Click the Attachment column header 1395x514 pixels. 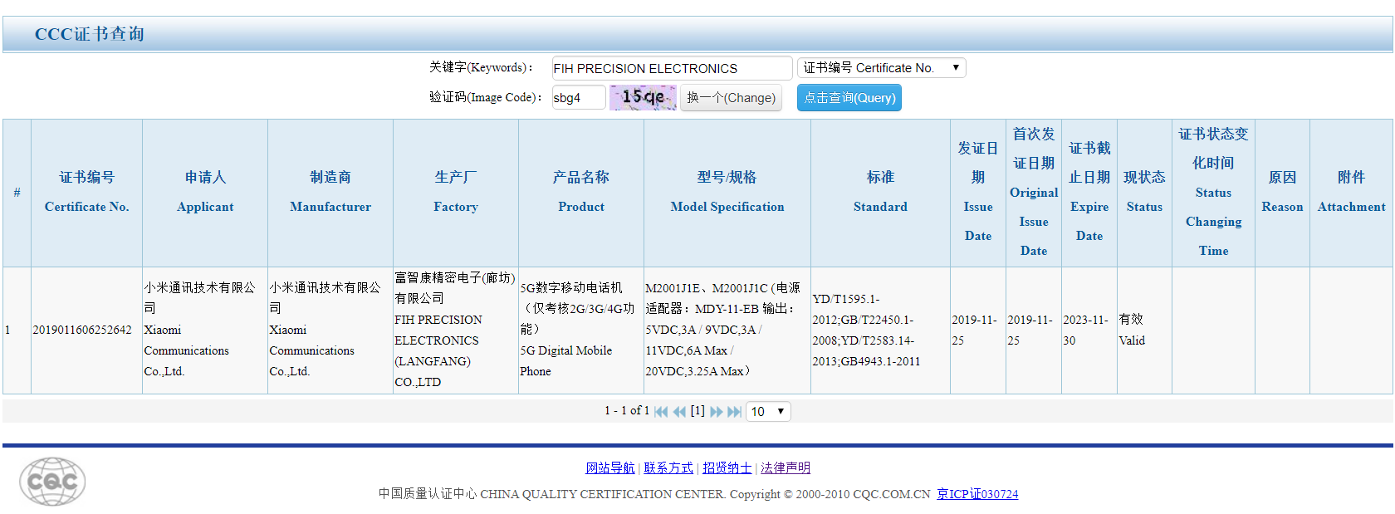coord(1351,193)
